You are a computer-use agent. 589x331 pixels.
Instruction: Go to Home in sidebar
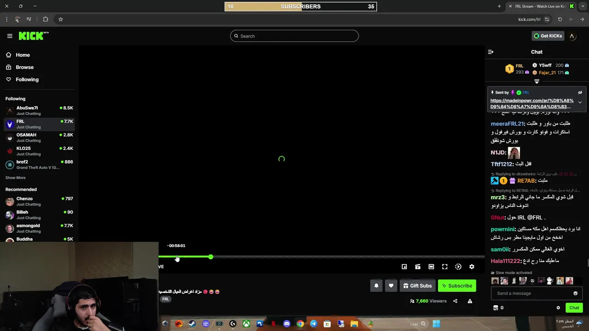pyautogui.click(x=18, y=55)
